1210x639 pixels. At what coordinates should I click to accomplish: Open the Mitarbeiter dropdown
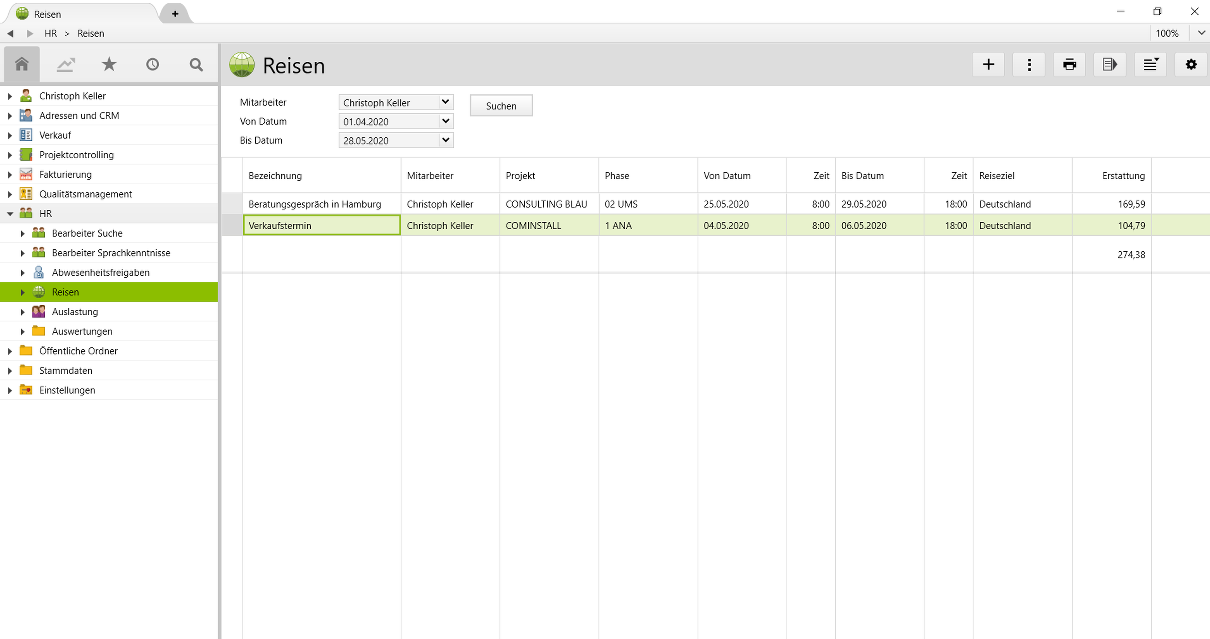[445, 102]
